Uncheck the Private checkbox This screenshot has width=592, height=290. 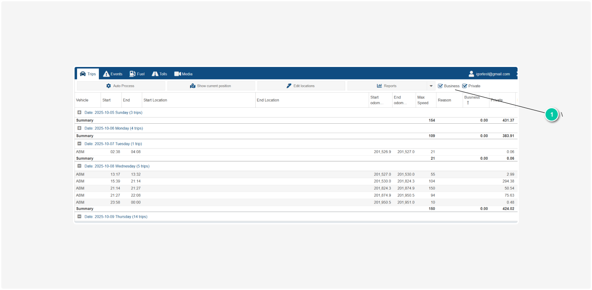[x=465, y=86]
